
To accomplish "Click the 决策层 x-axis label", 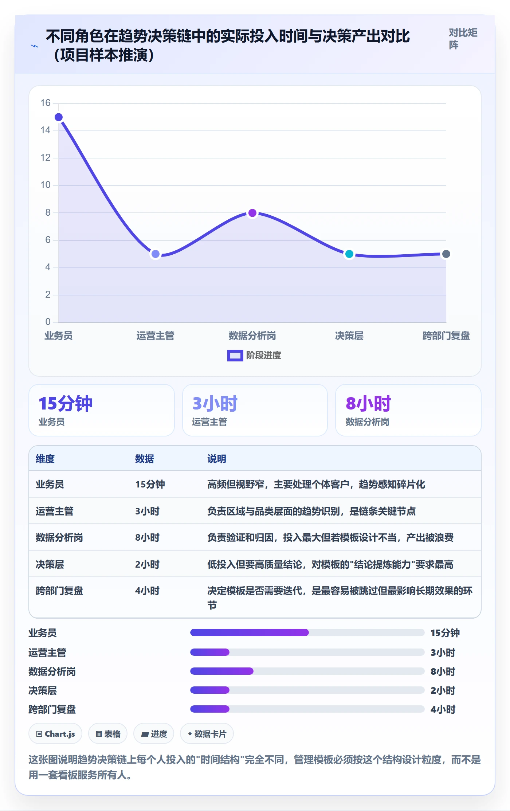I will pyautogui.click(x=349, y=336).
